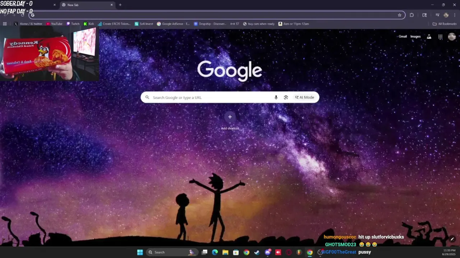Open the Google account avatar on page
Image resolution: width=460 pixels, height=258 pixels.
point(452,37)
